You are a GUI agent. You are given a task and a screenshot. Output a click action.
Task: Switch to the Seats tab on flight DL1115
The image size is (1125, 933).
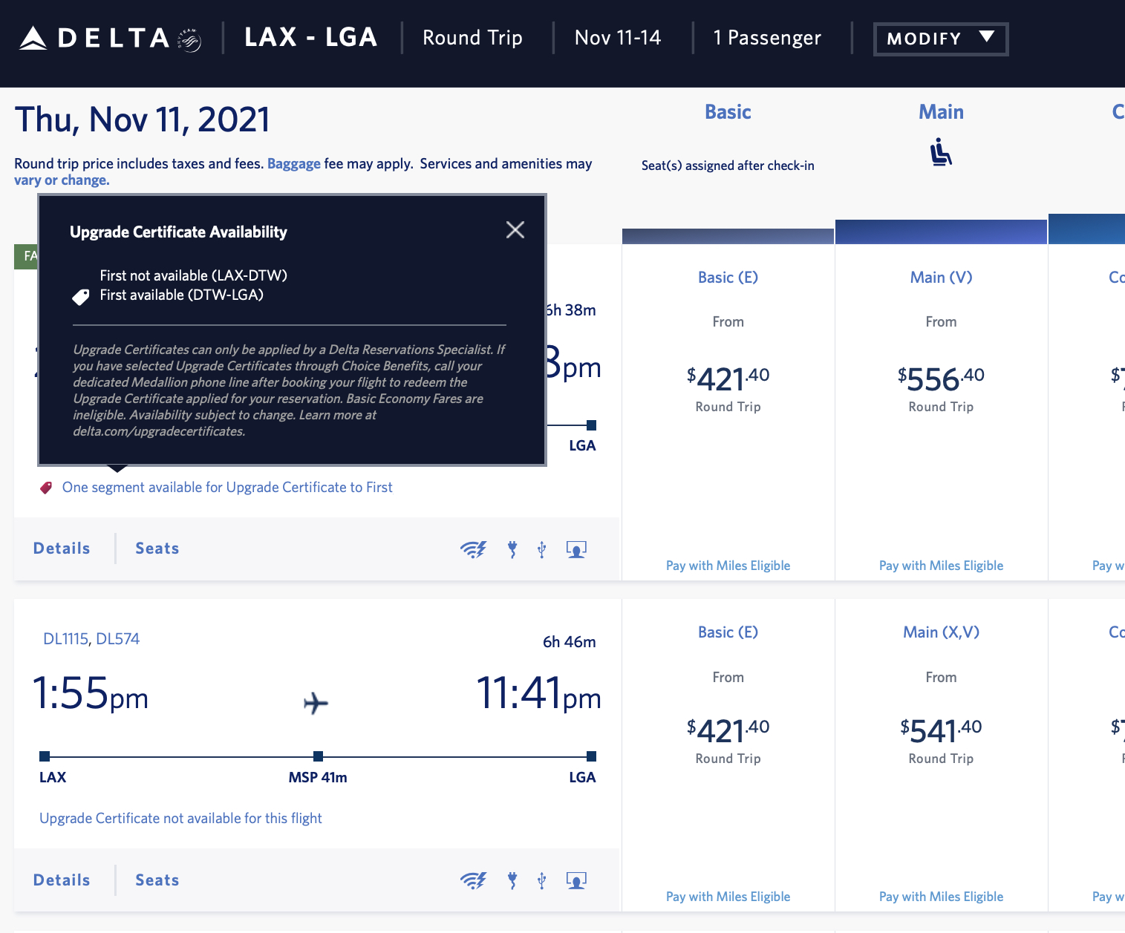coord(157,880)
